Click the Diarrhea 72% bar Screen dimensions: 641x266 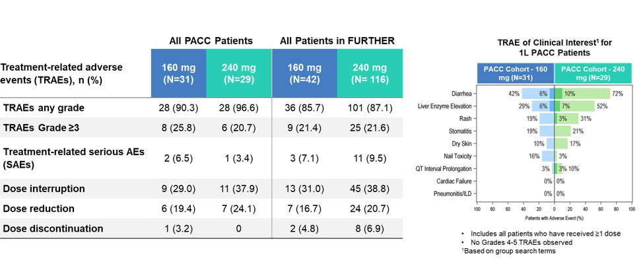coord(585,94)
